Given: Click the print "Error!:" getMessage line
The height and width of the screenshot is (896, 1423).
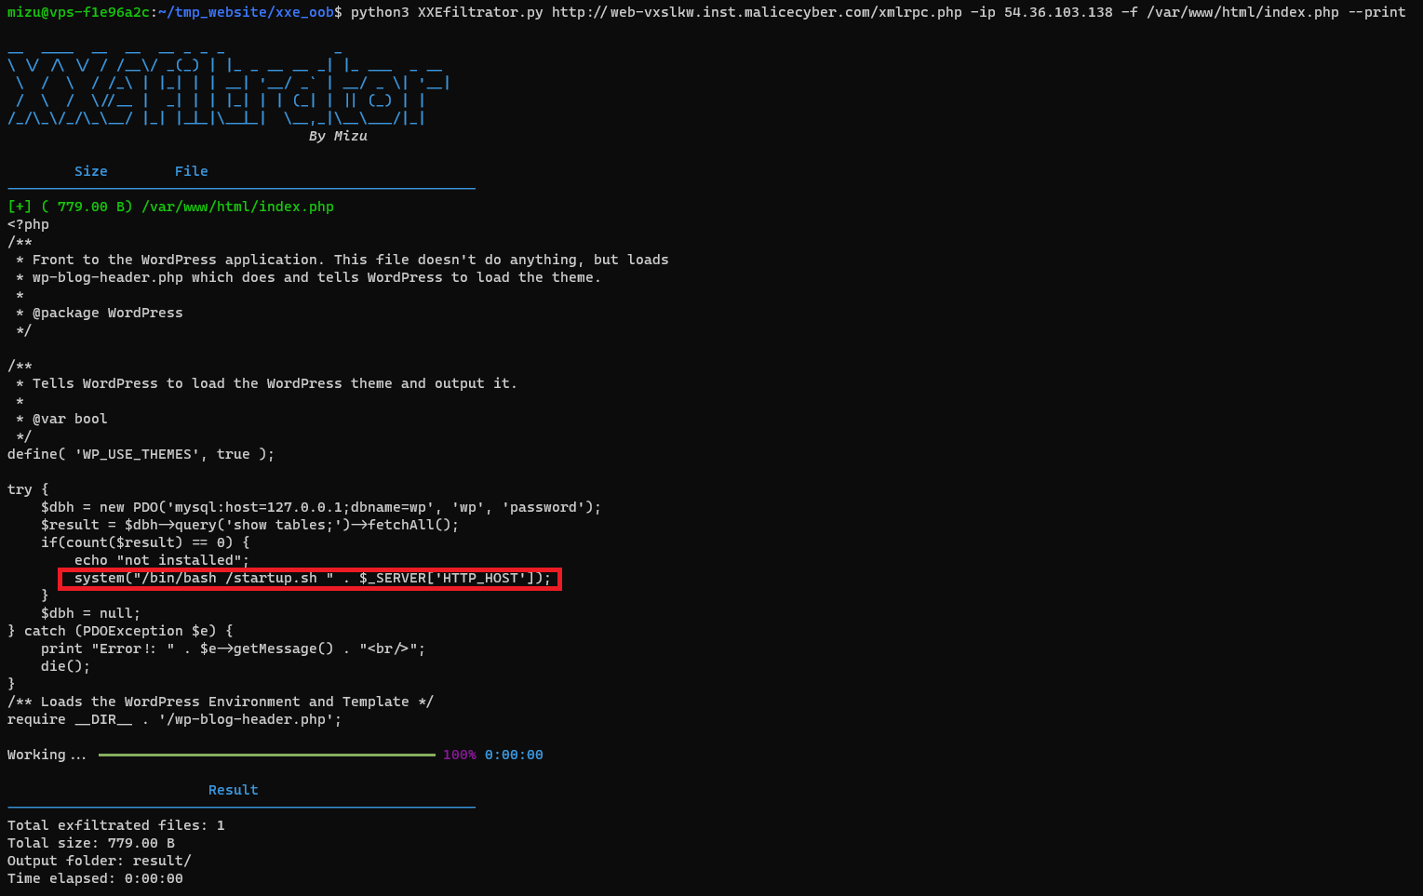Looking at the screenshot, I should (x=234, y=649).
